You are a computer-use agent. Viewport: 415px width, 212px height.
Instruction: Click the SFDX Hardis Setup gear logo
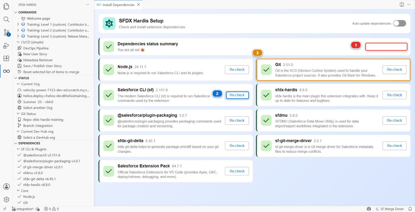(109, 24)
